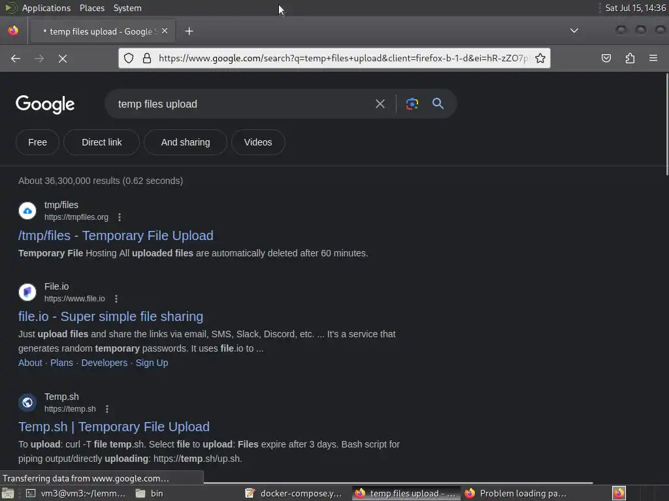
Task: Open file.io 'Sign Up' sitelink
Action: click(x=152, y=363)
